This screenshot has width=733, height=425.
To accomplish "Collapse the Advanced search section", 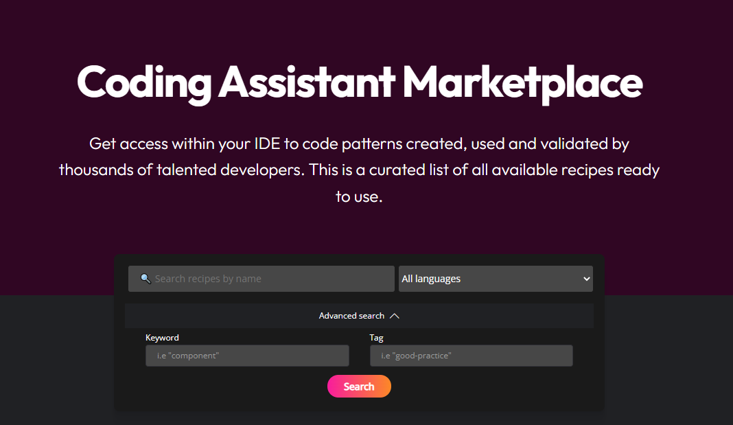I will pos(359,316).
